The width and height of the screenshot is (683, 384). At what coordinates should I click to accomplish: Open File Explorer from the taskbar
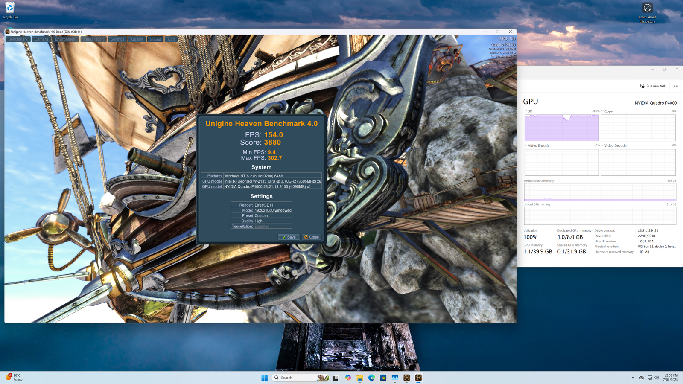pos(360,378)
